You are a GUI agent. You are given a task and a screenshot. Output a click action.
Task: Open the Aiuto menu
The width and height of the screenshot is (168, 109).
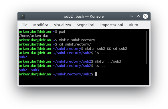tap(133, 25)
